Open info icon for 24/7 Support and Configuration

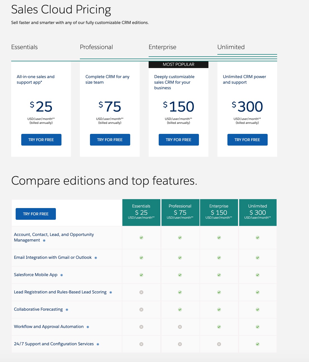(x=98, y=344)
